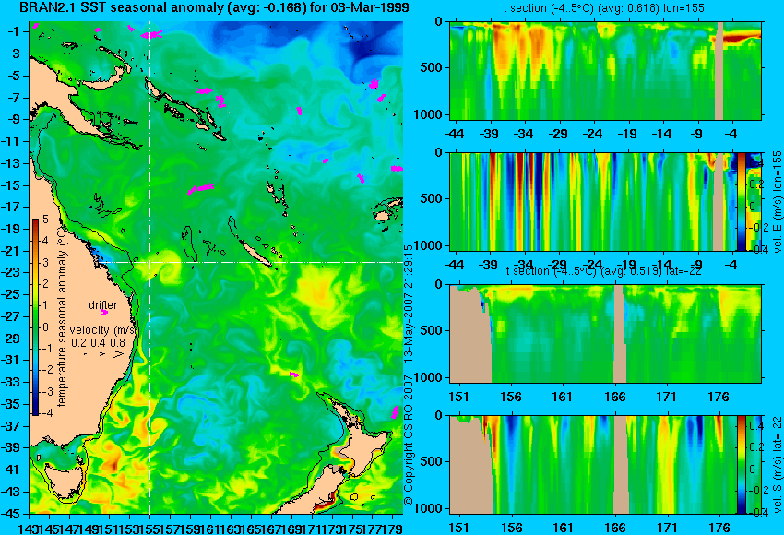Screen dimensions: 784x535
Task: Click the vel. E (m/s) lon=155 color bar
Action: point(741,201)
